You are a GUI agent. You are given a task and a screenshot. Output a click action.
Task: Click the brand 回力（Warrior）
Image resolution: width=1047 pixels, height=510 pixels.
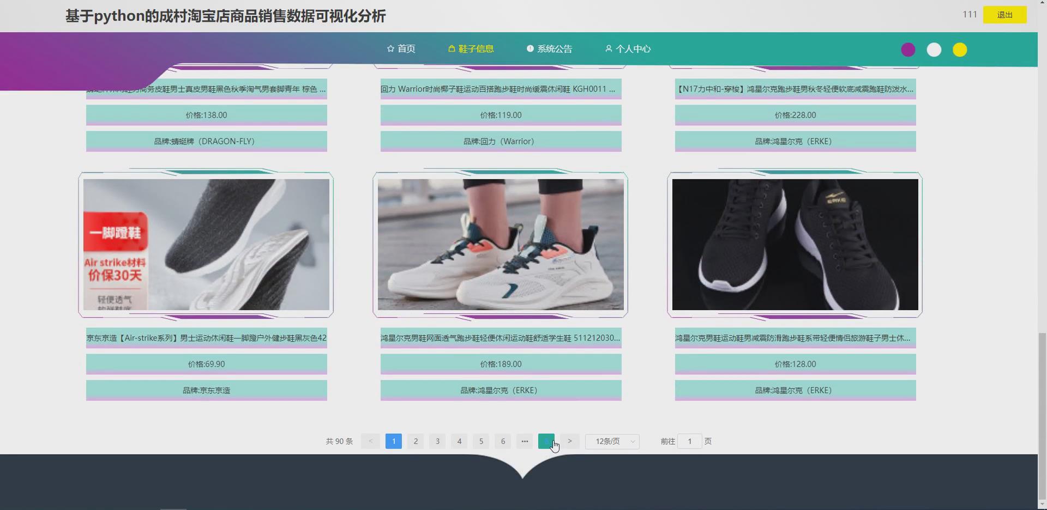coord(501,141)
